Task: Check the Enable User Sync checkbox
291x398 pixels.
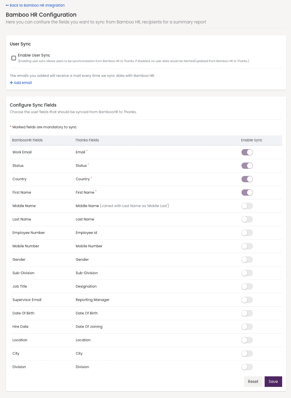Action: point(14,58)
